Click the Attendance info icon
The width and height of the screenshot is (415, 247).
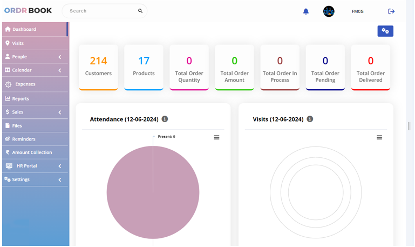[x=165, y=119]
